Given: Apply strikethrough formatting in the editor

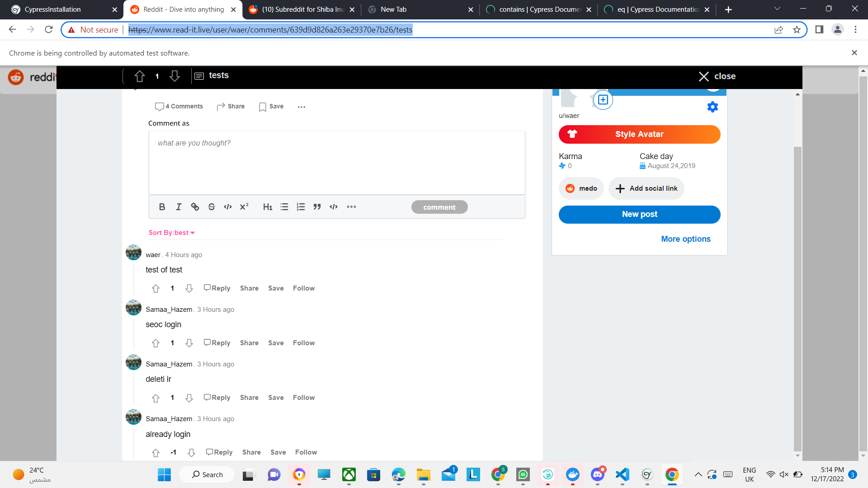Looking at the screenshot, I should pyautogui.click(x=212, y=207).
